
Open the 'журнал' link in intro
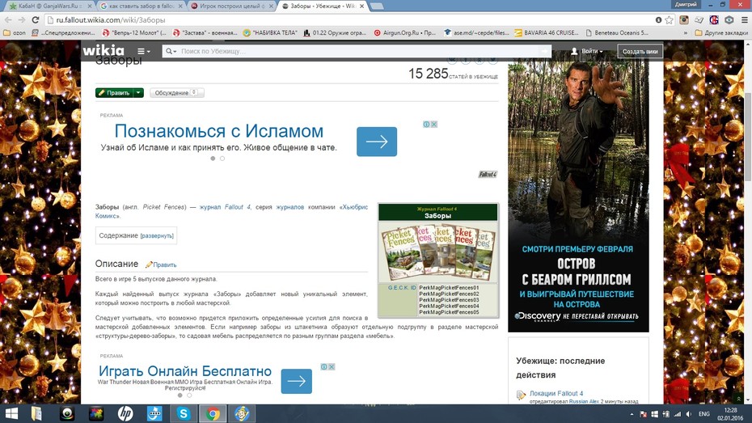click(210, 207)
